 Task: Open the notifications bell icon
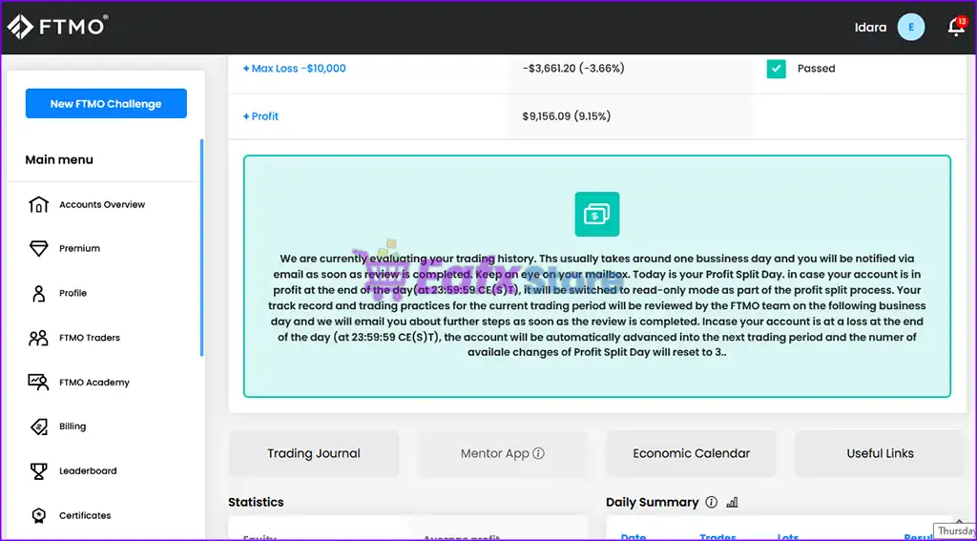956,27
